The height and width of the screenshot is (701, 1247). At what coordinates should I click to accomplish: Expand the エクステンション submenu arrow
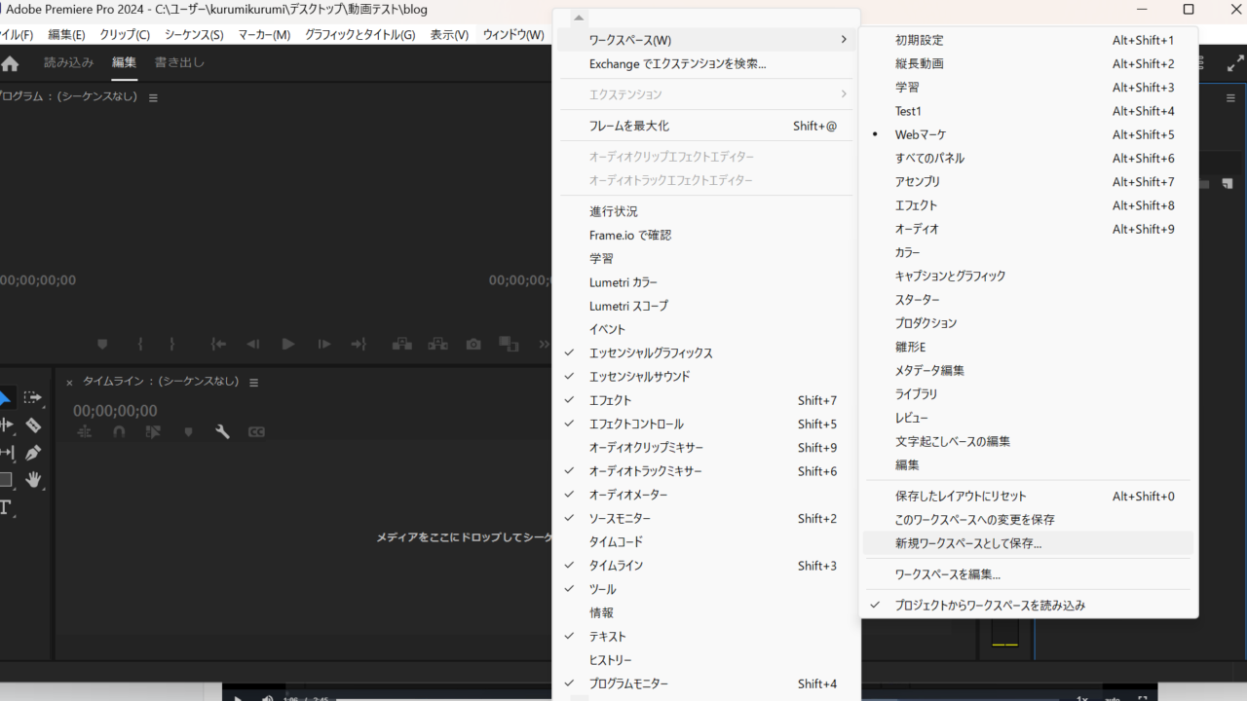coord(844,94)
